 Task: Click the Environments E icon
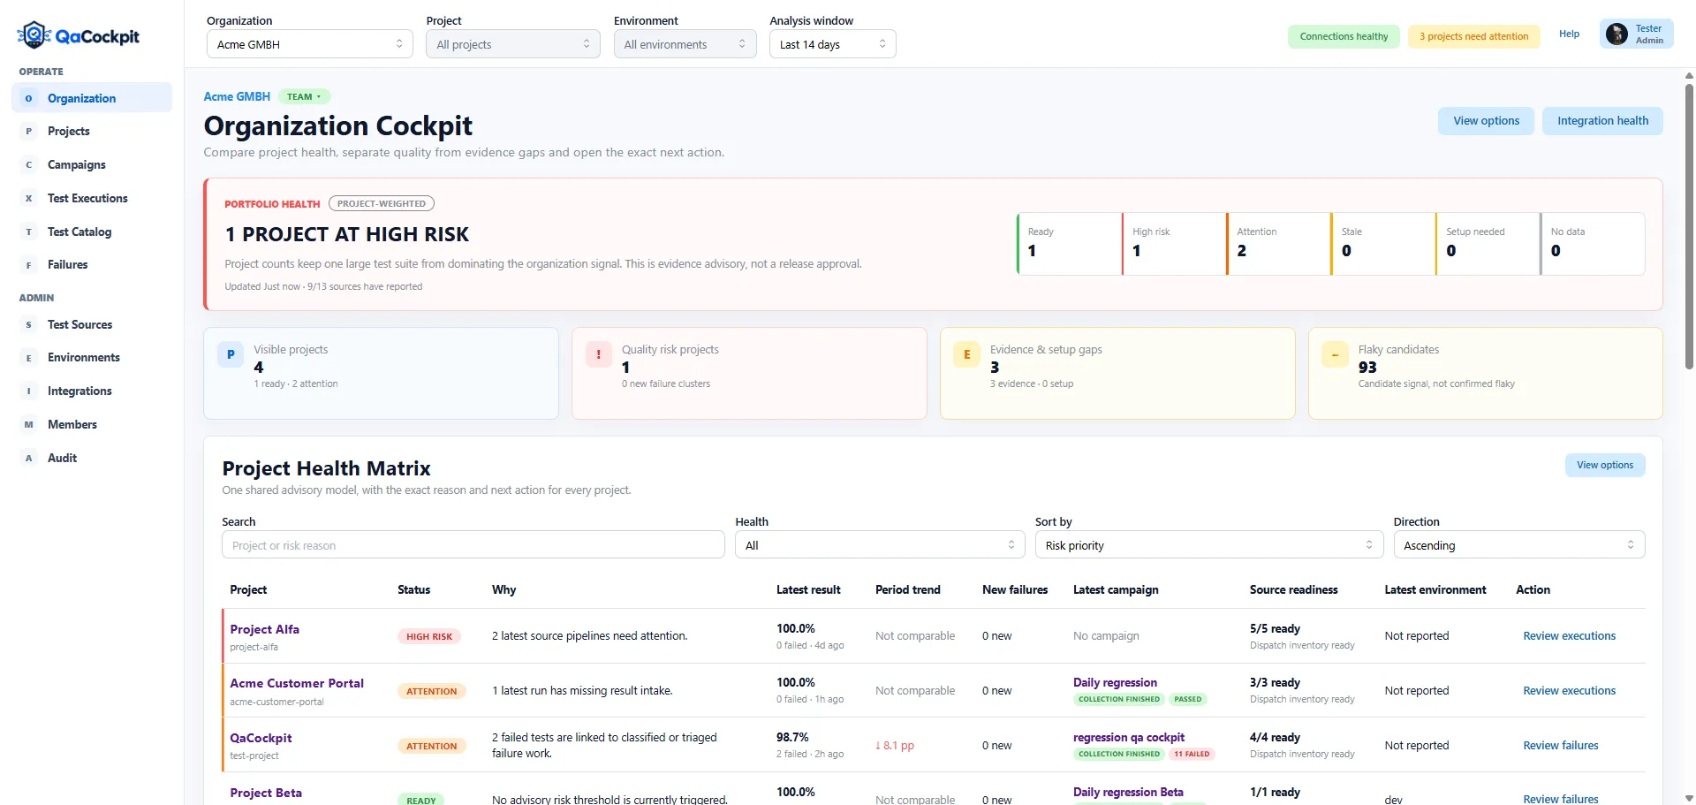tap(28, 357)
